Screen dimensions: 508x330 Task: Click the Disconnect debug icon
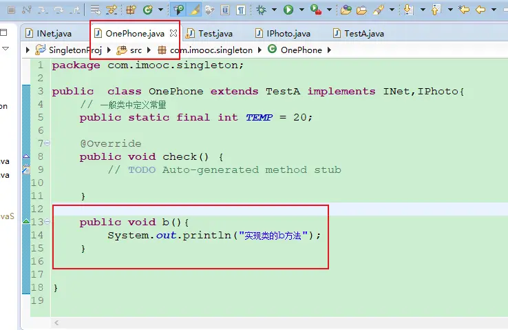[x=27, y=10]
